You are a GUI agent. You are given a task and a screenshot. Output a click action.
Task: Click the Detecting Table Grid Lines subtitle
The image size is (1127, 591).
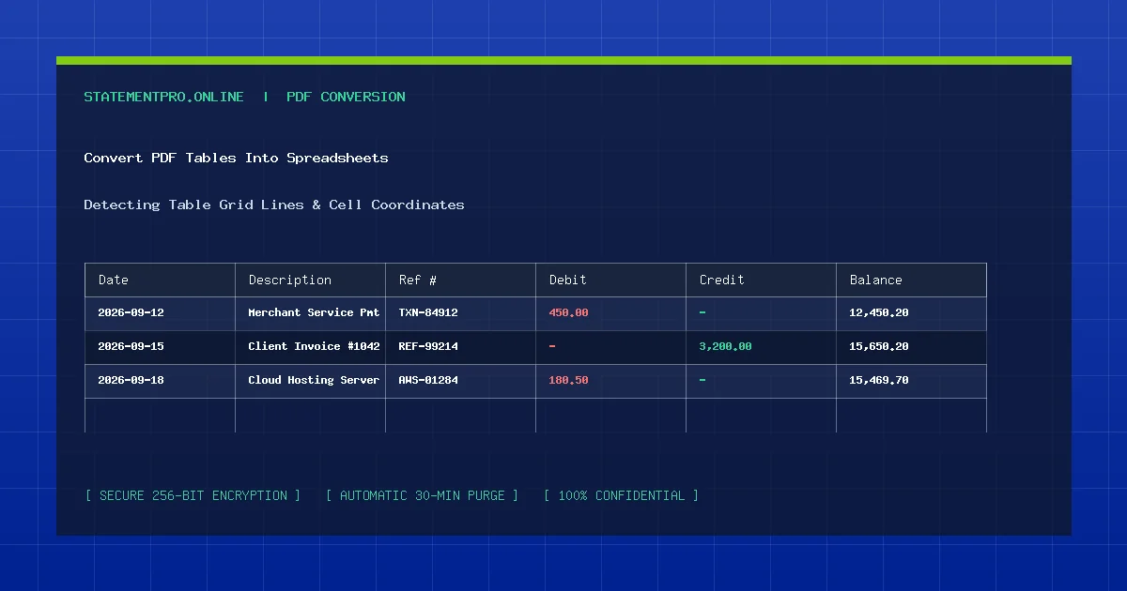(274, 205)
